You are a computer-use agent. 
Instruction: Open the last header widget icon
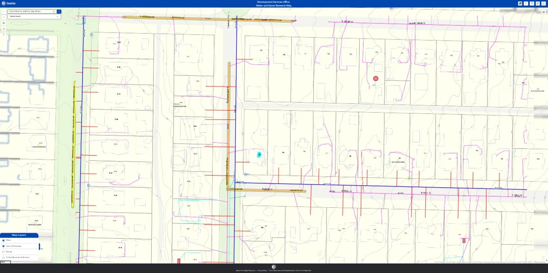coord(543,3)
